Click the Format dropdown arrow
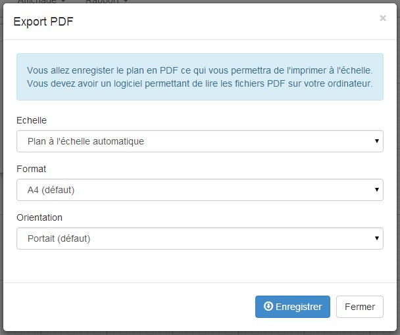The width and height of the screenshot is (400, 335). click(x=377, y=190)
